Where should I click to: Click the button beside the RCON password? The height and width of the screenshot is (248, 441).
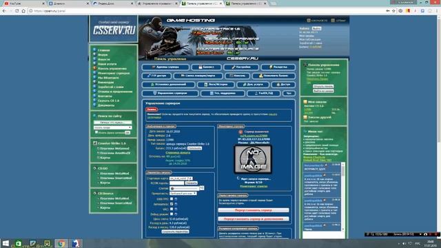tap(192, 183)
